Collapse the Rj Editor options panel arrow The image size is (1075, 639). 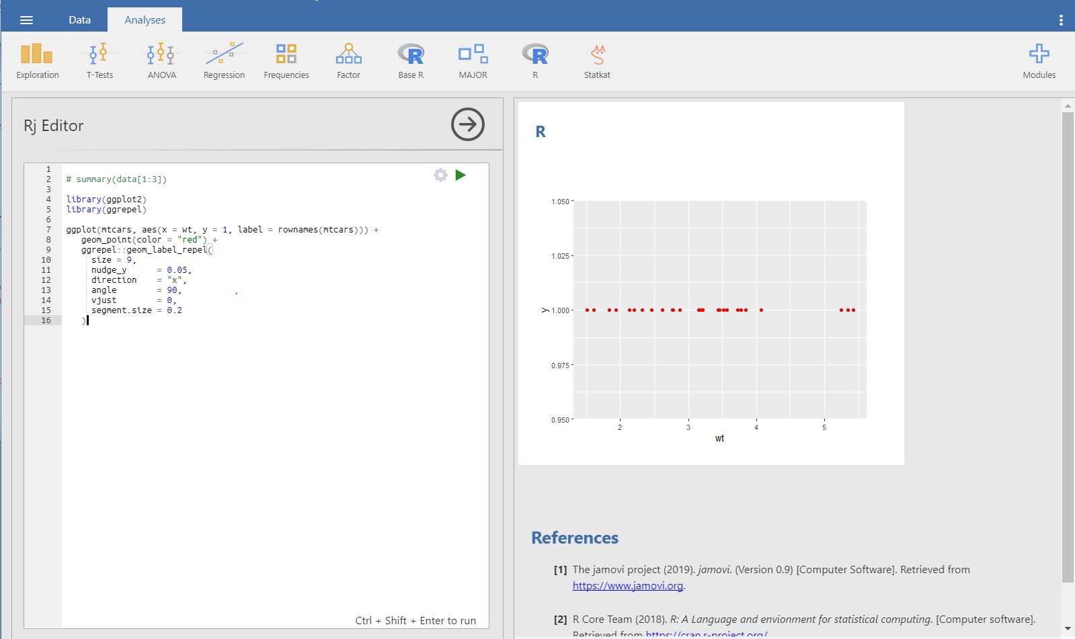tap(467, 124)
